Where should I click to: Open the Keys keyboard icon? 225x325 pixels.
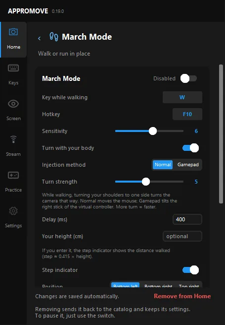coord(13,68)
